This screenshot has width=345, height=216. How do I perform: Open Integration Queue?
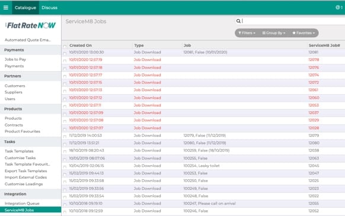pyautogui.click(x=22, y=204)
